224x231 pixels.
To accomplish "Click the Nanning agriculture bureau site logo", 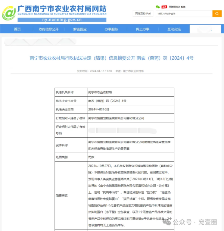I will 9,13.
